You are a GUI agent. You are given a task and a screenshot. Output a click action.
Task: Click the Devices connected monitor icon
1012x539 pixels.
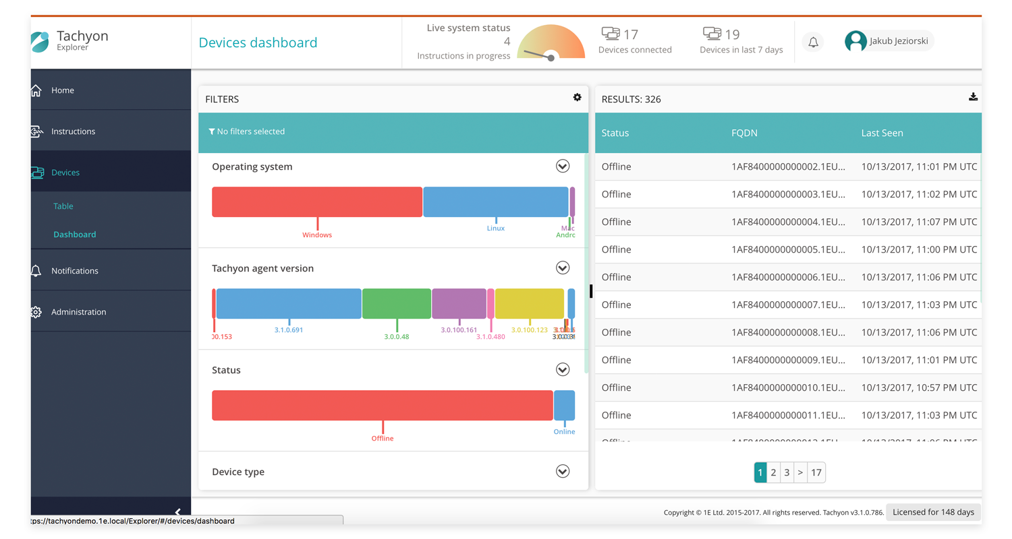[610, 34]
